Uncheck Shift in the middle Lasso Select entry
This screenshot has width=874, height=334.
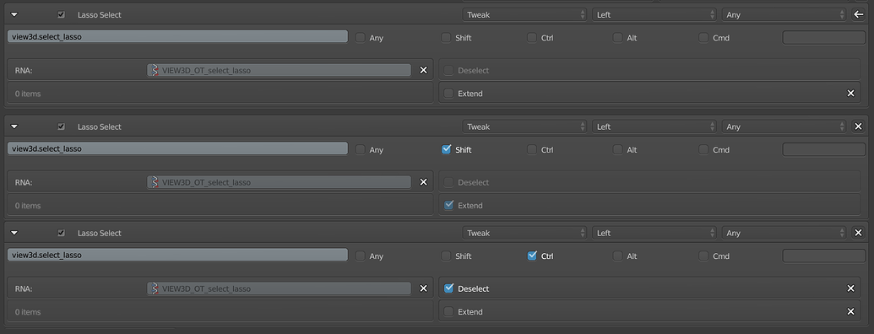click(x=446, y=150)
